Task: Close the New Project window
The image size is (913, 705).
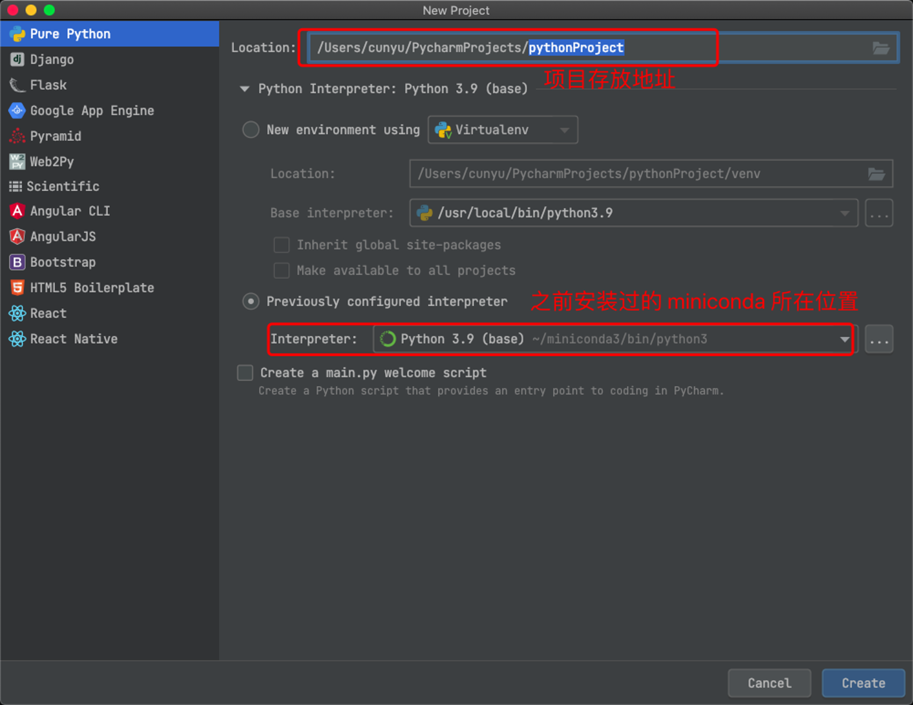Action: [13, 10]
